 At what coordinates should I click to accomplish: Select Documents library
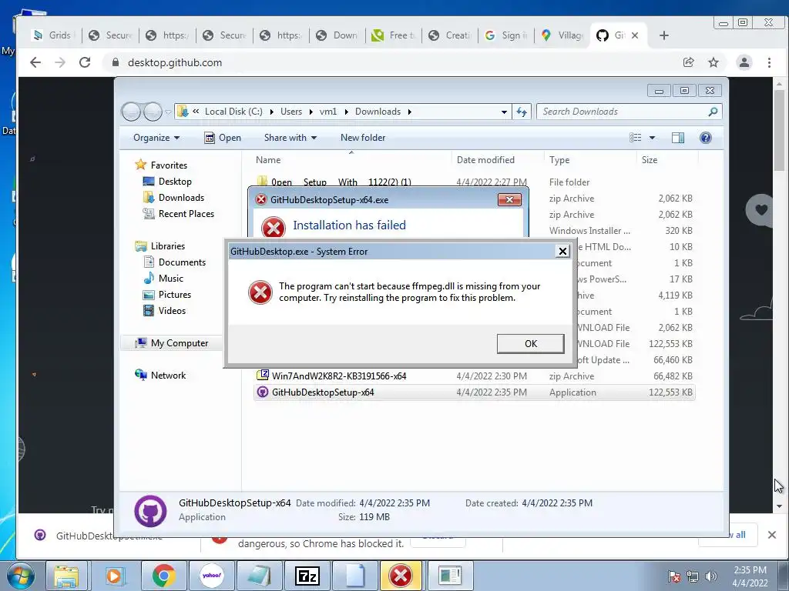pyautogui.click(x=175, y=262)
